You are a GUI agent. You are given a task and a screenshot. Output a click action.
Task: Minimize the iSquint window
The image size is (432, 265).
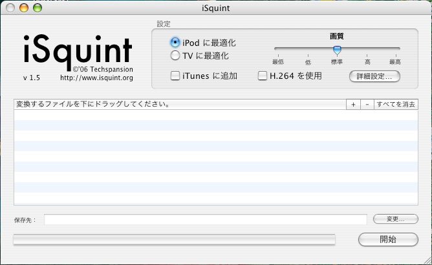tap(24, 8)
